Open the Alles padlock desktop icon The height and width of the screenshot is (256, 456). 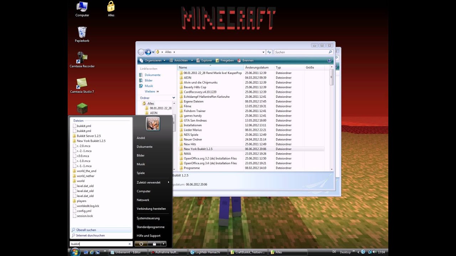coord(111,9)
